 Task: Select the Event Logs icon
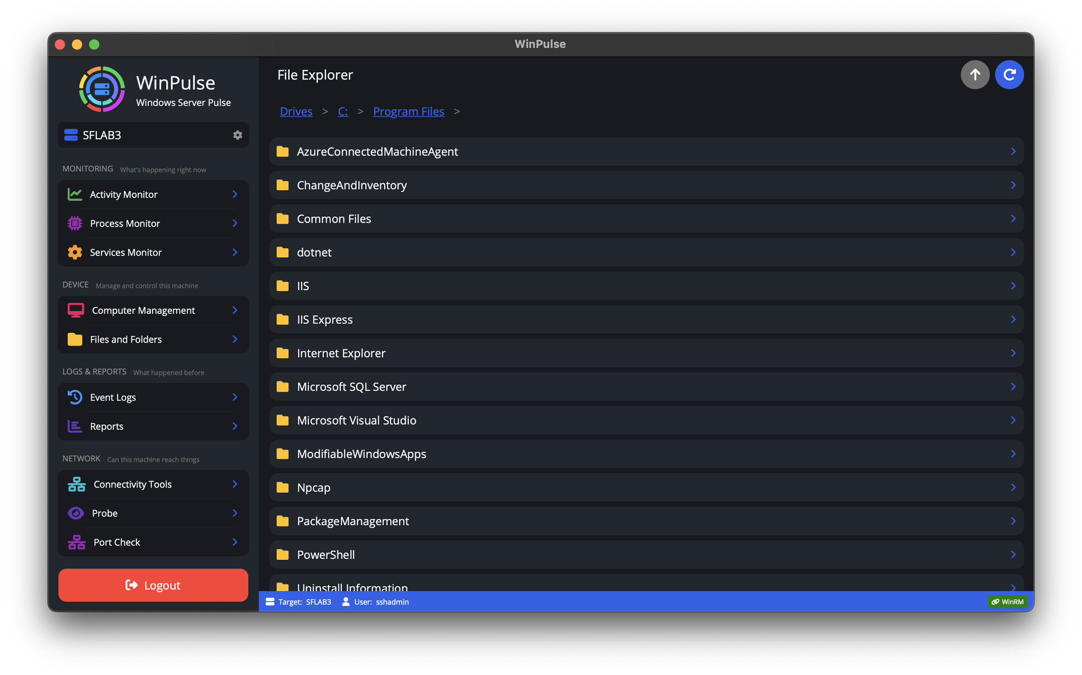75,397
